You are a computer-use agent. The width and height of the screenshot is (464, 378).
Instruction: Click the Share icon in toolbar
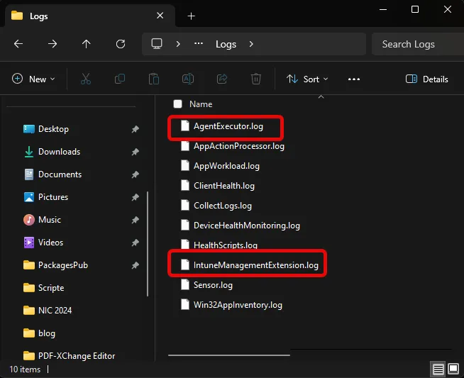pos(222,79)
